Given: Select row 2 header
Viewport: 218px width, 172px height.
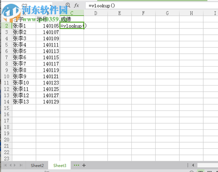Looking at the screenshot, I should point(6,26).
